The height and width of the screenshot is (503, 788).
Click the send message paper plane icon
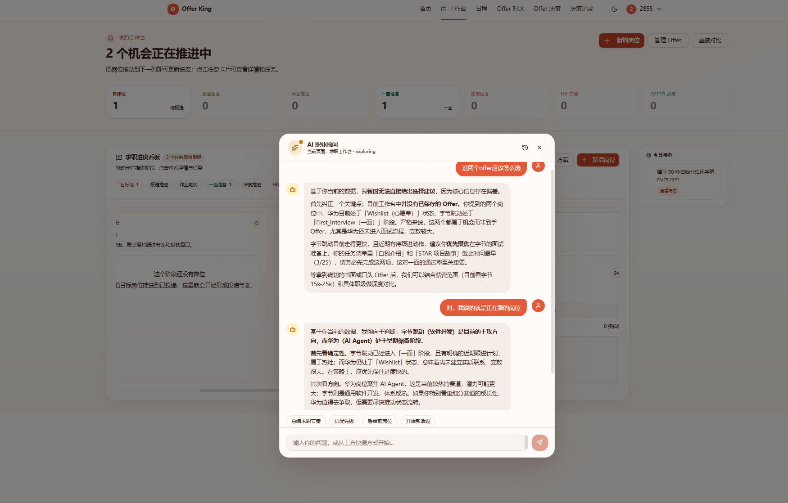point(540,443)
